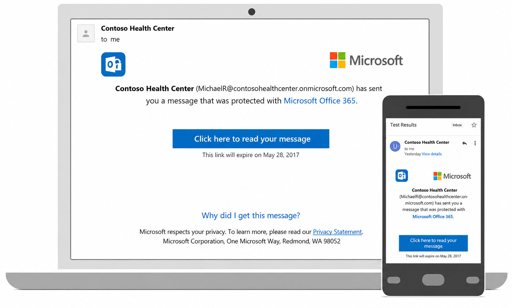Click the Outlook lock icon on phone email

pyautogui.click(x=402, y=176)
